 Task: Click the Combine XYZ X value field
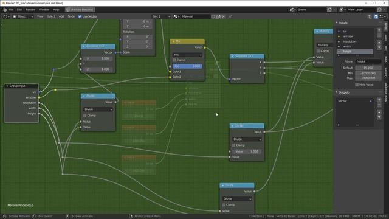98,58
